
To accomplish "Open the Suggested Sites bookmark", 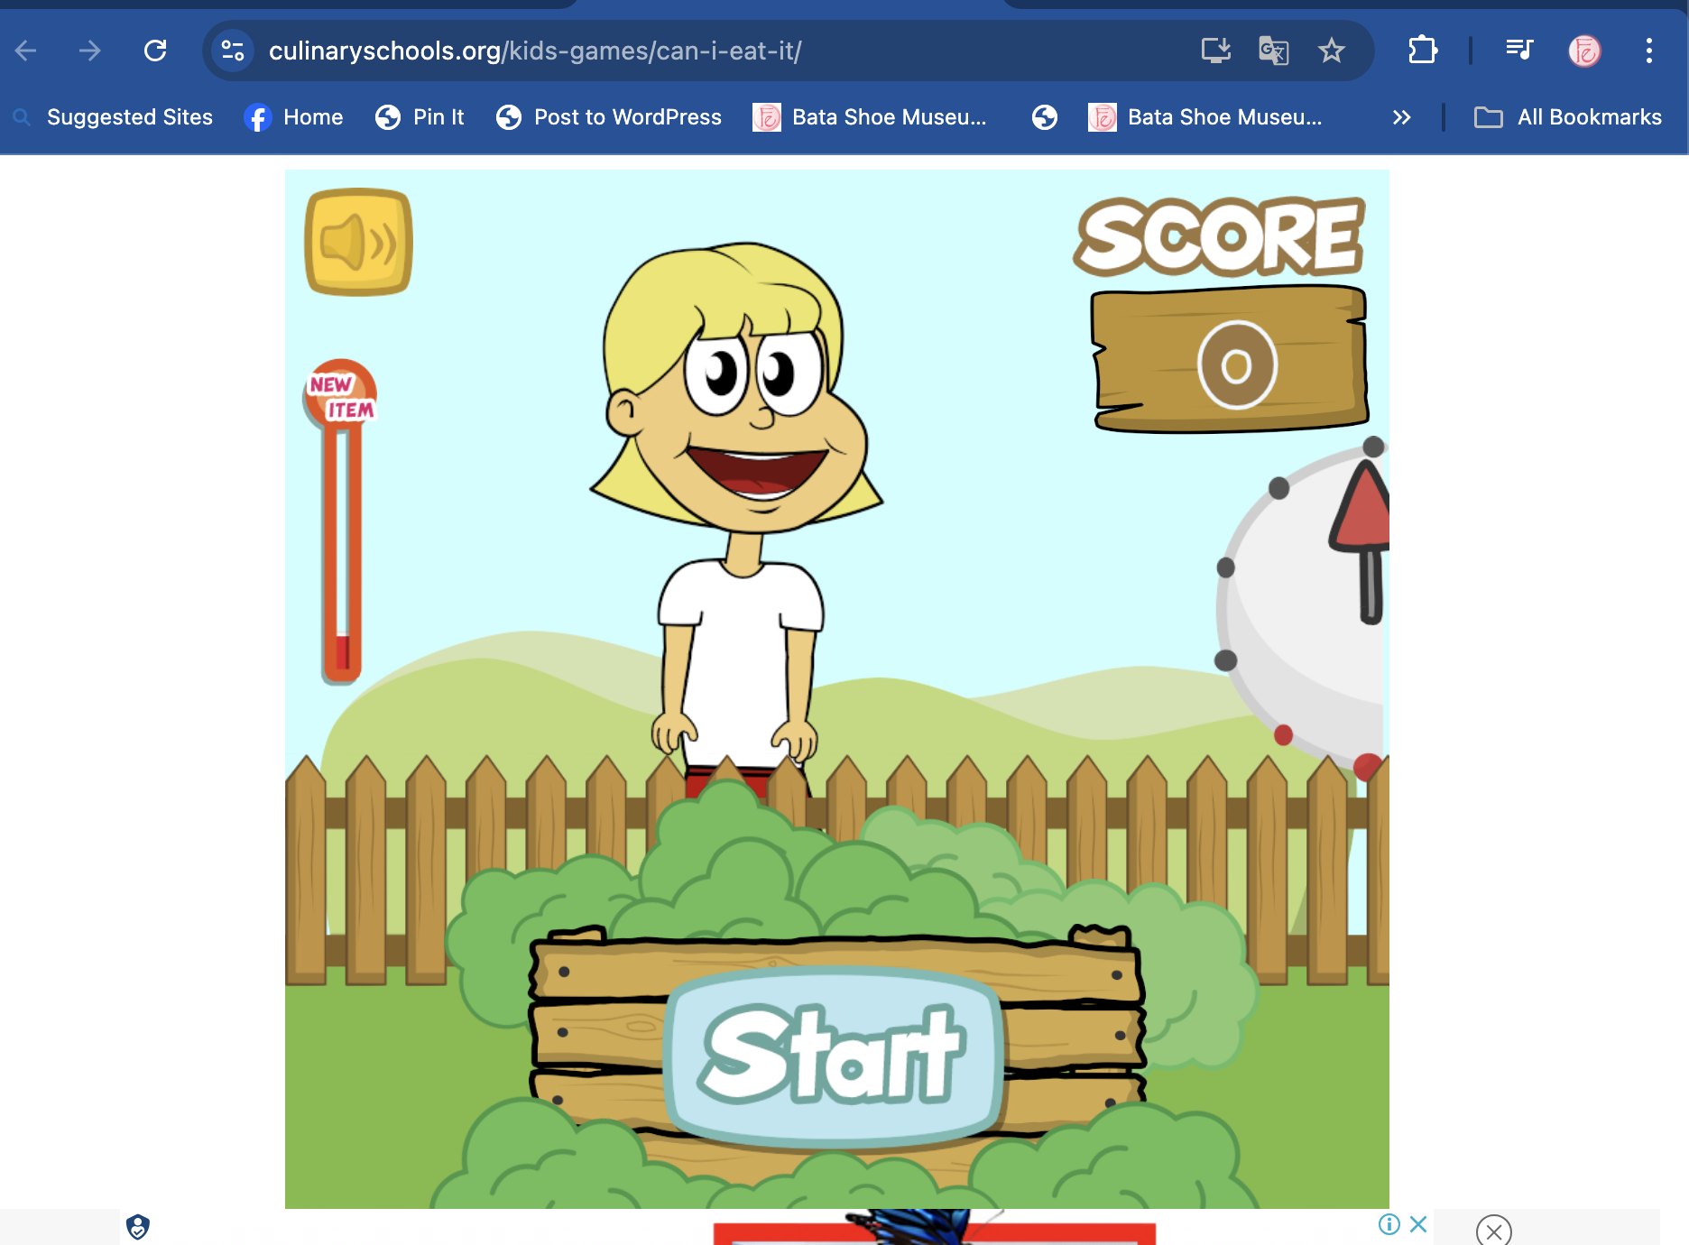I will pos(113,117).
